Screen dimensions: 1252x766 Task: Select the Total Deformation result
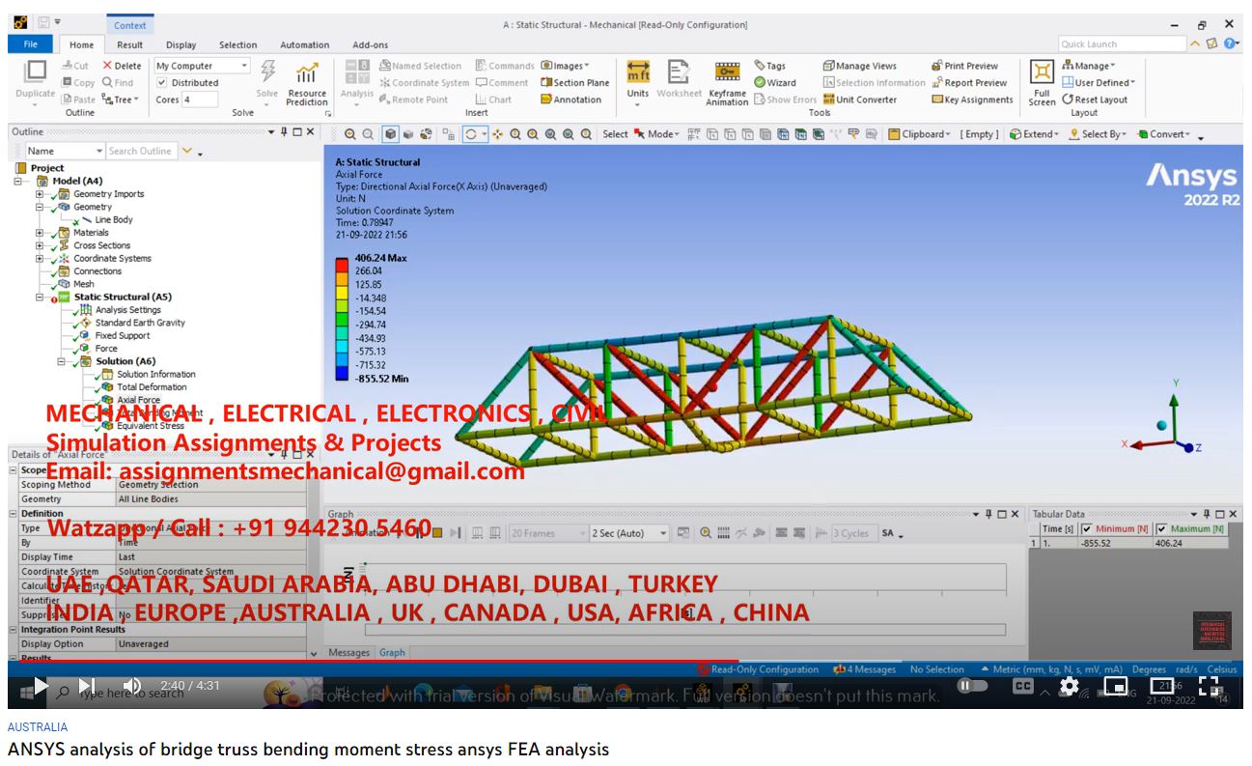pos(152,387)
